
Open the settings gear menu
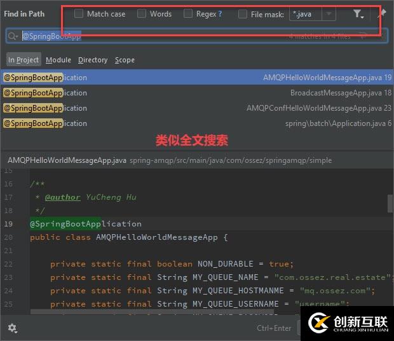(12, 328)
